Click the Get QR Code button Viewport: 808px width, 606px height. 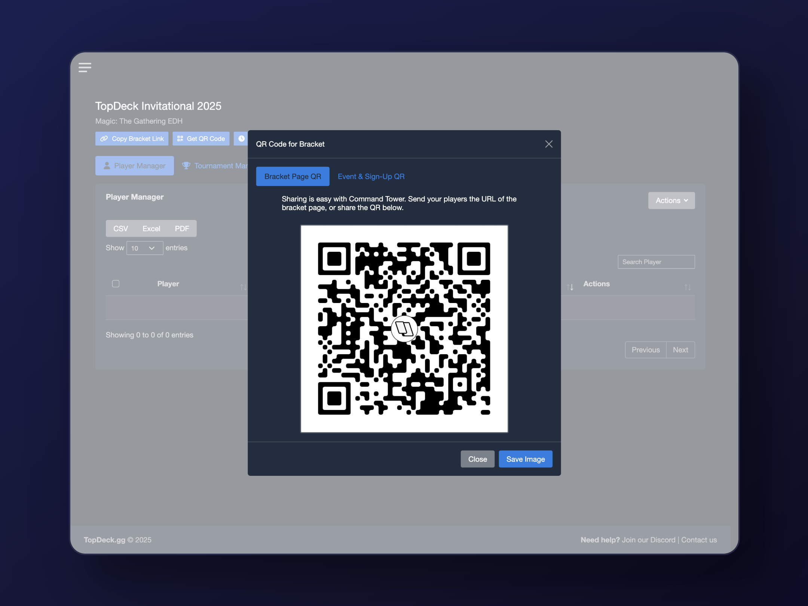point(201,139)
